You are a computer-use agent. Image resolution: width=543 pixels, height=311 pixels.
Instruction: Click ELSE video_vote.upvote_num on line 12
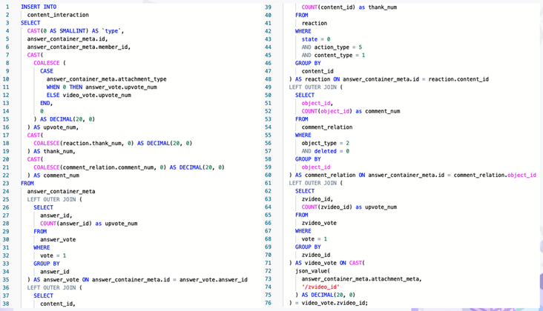[x=89, y=95]
